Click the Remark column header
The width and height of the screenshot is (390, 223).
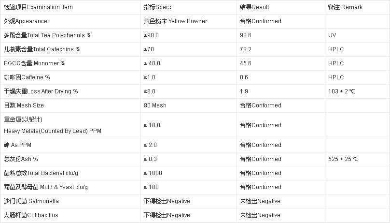[345, 7]
